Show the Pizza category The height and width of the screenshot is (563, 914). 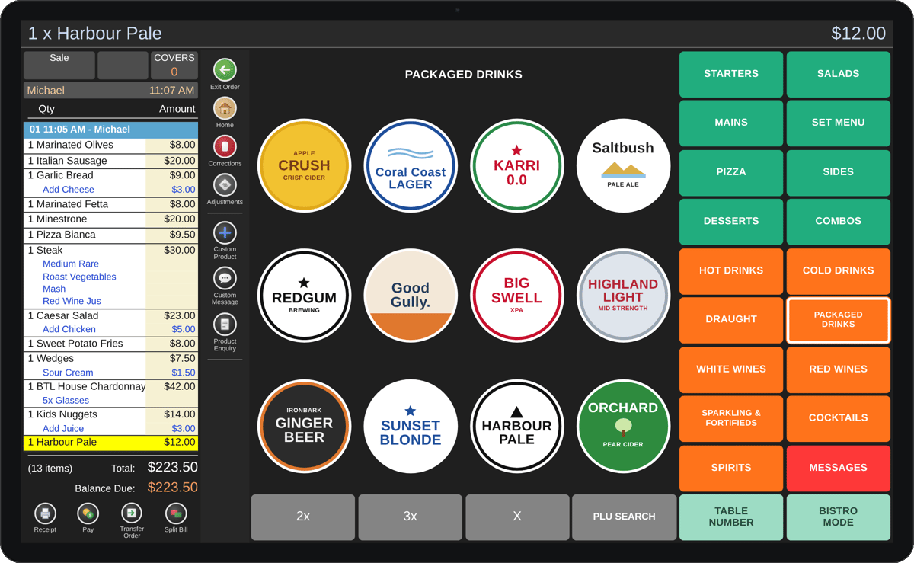click(731, 172)
